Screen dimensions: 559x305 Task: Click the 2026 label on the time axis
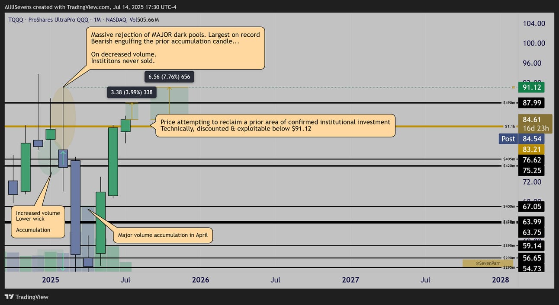pos(200,280)
